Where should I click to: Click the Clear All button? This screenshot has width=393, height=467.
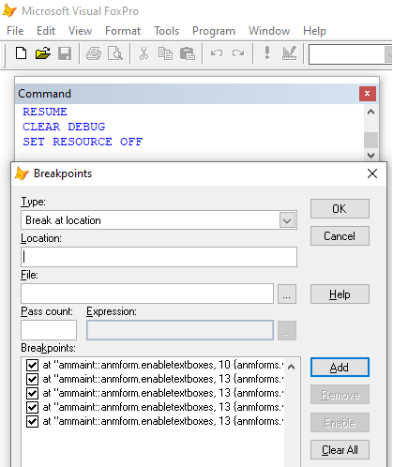point(340,450)
